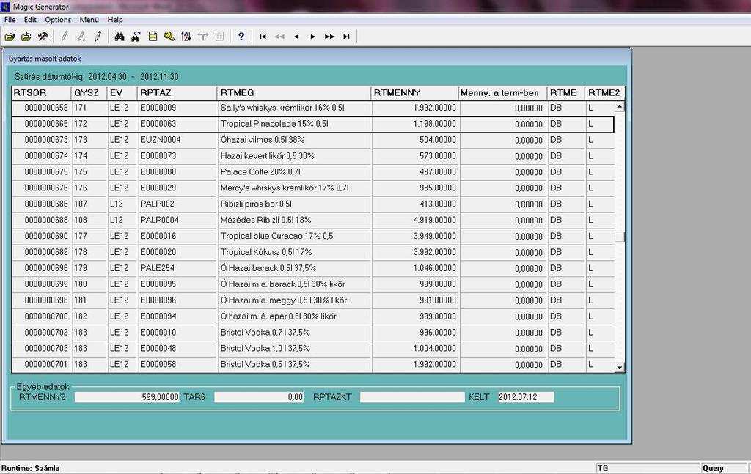Open the Edit menu
The height and width of the screenshot is (474, 751).
(29, 20)
